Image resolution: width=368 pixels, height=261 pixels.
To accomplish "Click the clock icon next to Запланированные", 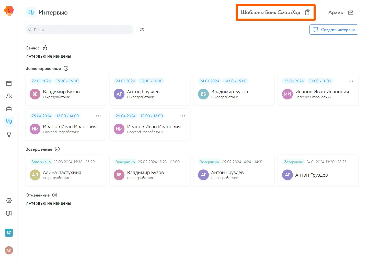I will pos(66,68).
